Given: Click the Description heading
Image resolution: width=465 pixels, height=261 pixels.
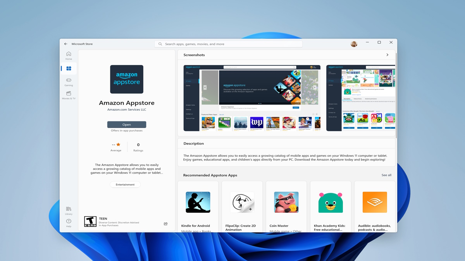Looking at the screenshot, I should tap(193, 143).
